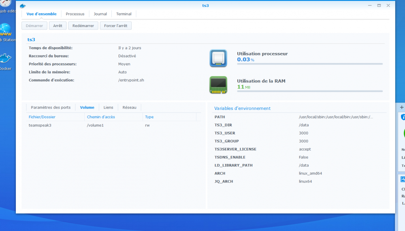Click the Moyen CPU priority value
This screenshot has width=405, height=231.
124,64
